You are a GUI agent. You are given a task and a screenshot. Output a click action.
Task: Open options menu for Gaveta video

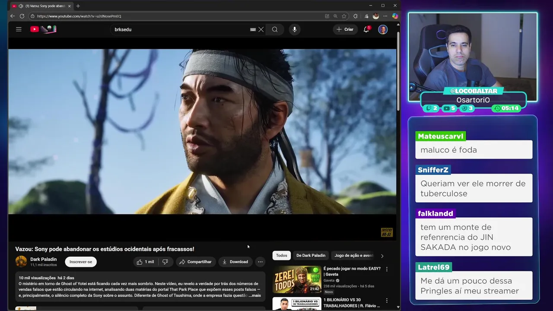pos(387,269)
